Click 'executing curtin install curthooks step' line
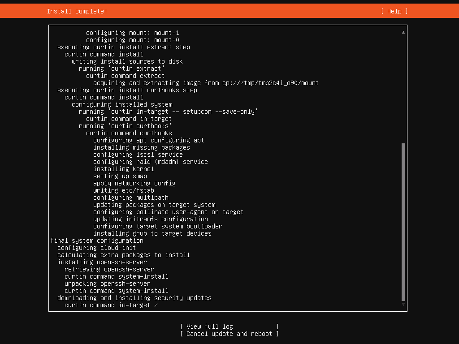 [x=127, y=90]
